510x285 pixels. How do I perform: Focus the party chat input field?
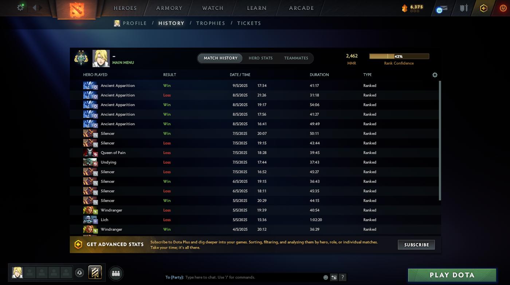(x=253, y=277)
